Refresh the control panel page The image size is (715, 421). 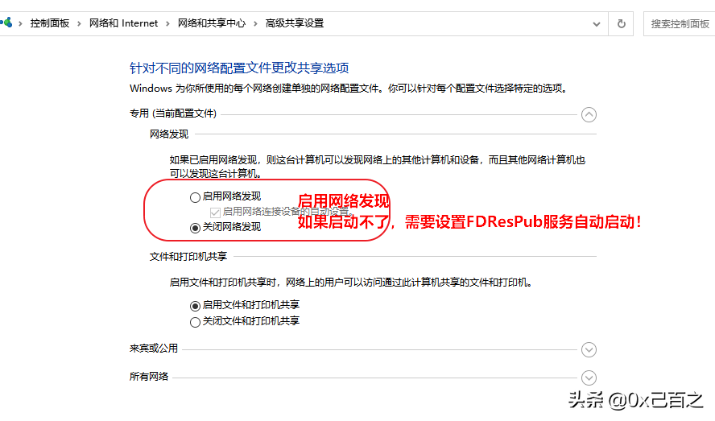(x=621, y=23)
